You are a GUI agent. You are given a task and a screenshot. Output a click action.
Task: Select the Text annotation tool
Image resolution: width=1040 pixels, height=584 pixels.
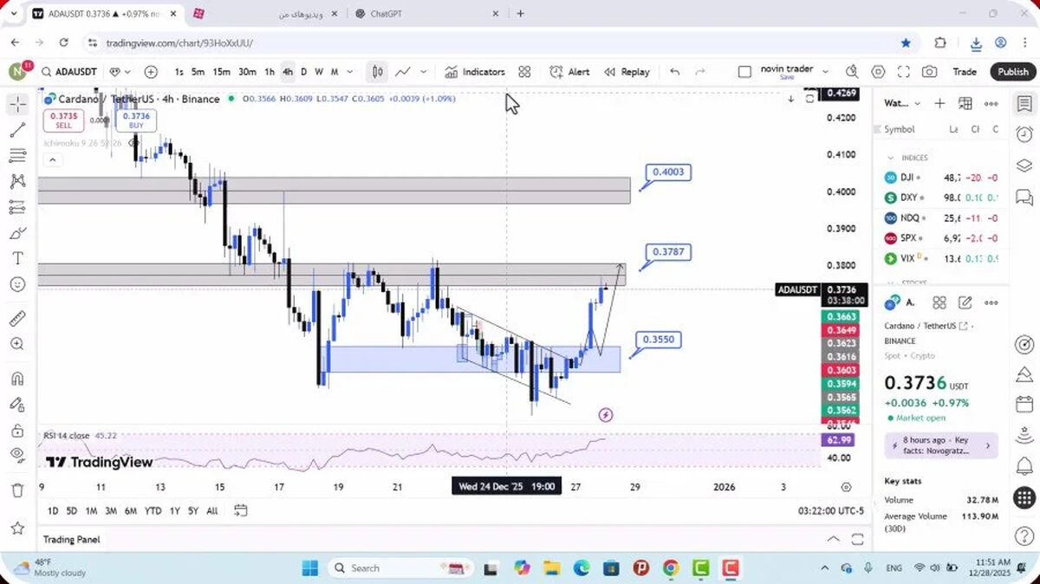coord(17,258)
